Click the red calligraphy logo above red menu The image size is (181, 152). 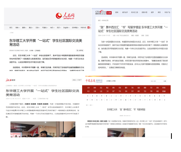pyautogui.click(x=90, y=81)
